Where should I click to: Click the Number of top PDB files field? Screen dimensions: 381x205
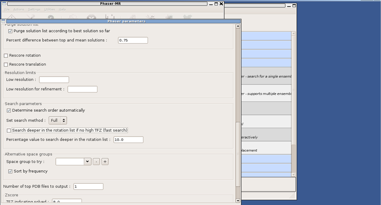tap(88, 186)
